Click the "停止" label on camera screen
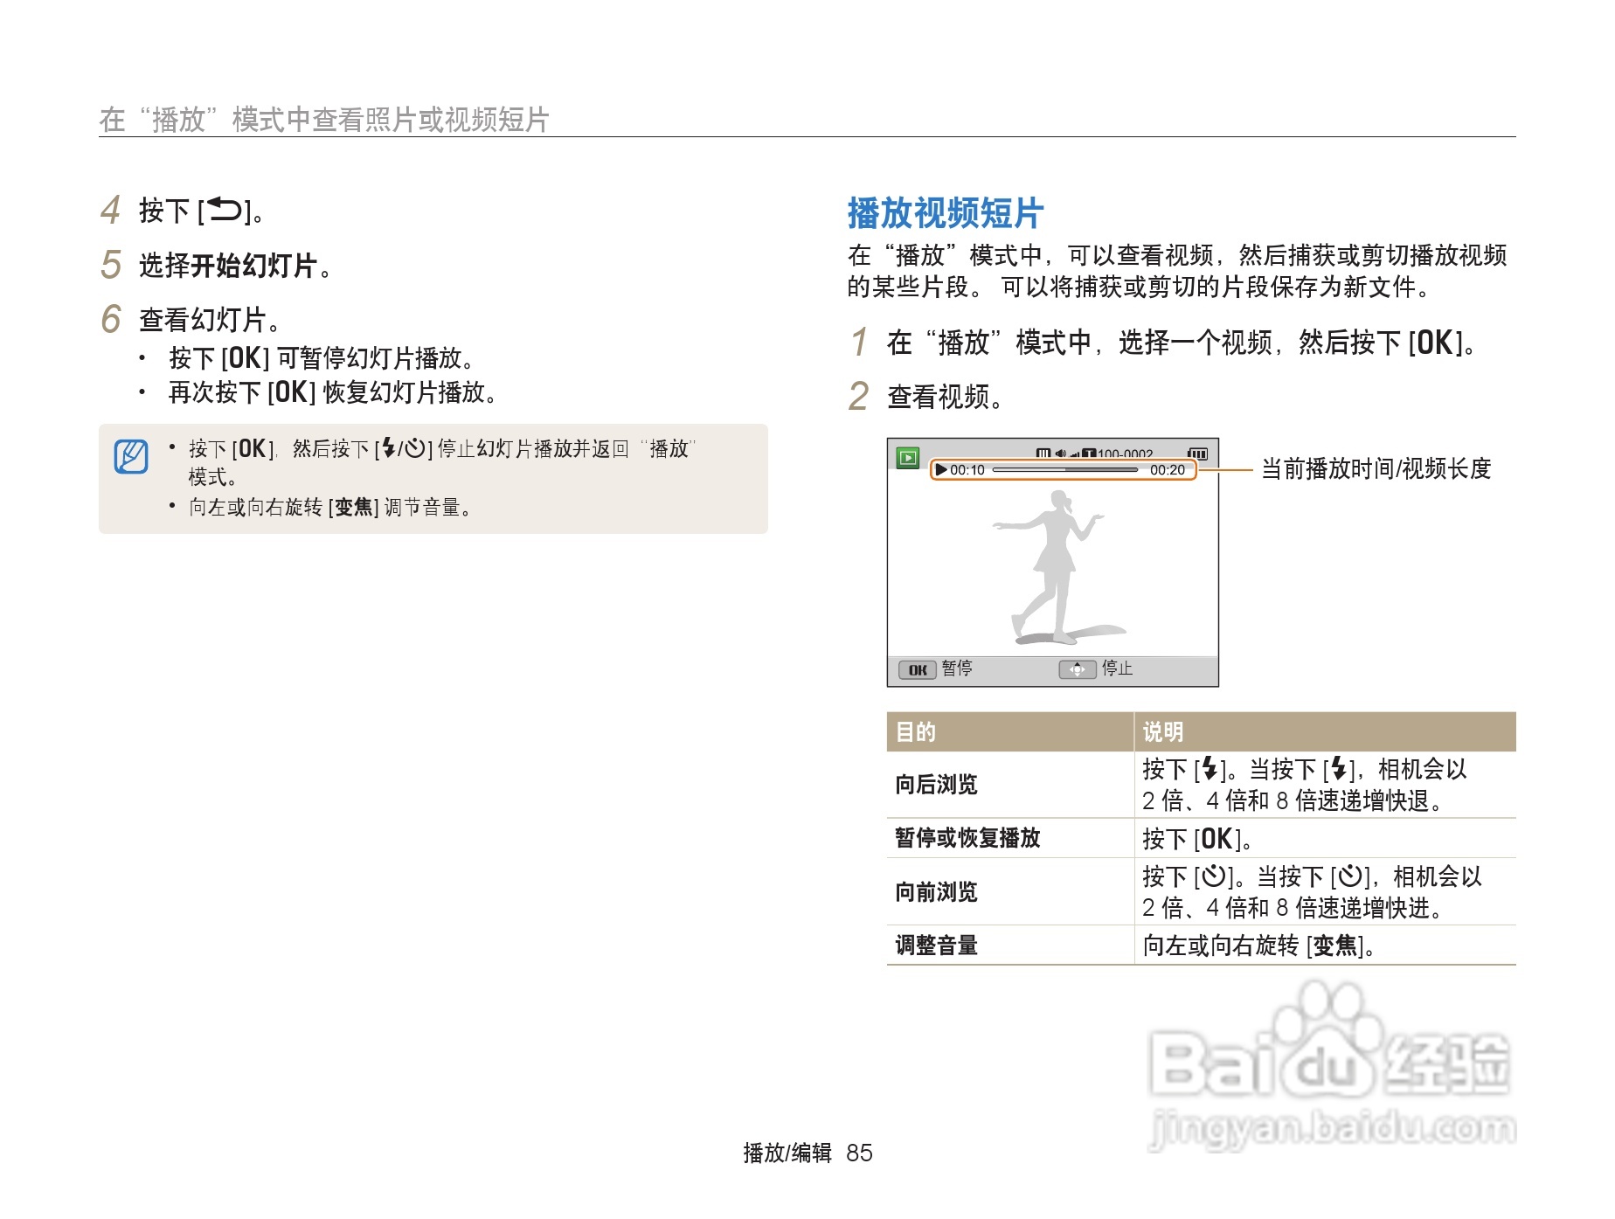The height and width of the screenshot is (1219, 1615). [1118, 668]
